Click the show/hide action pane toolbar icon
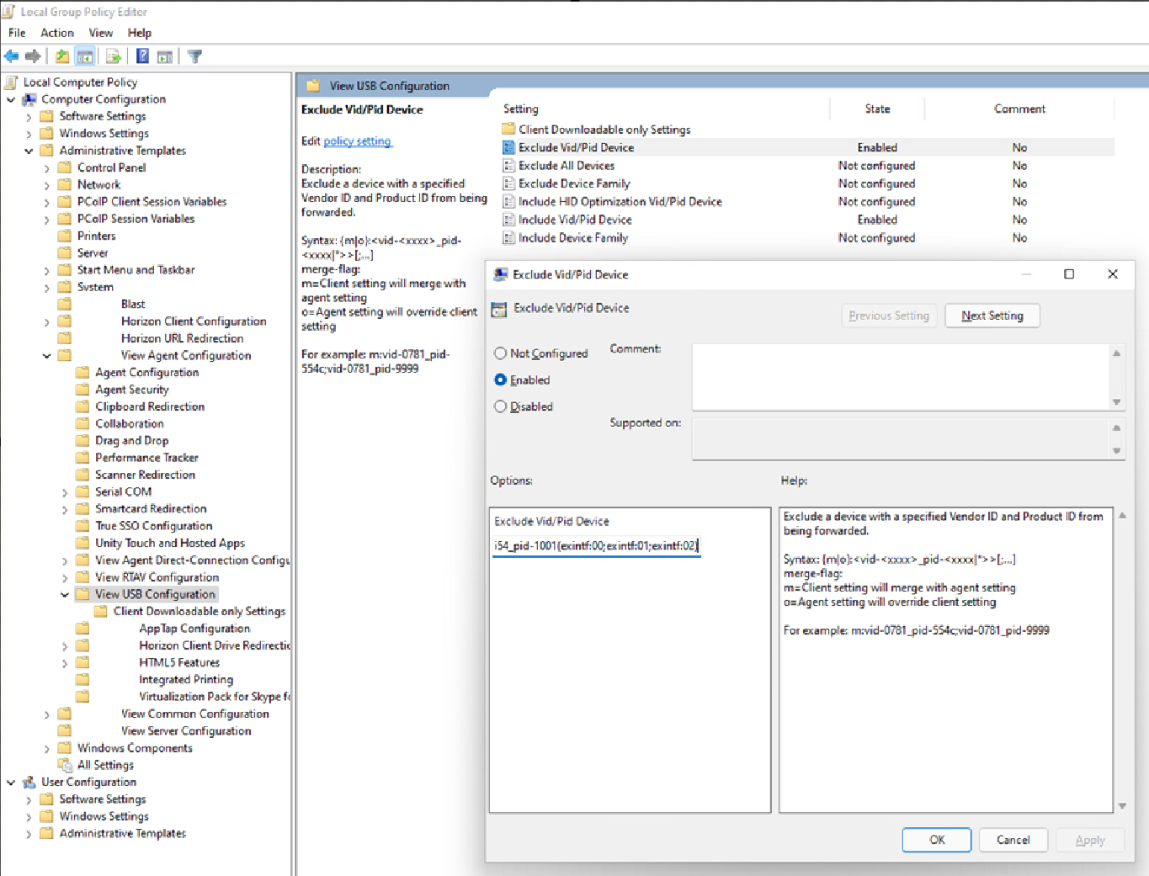Screen dimensions: 1149x876 163,56
